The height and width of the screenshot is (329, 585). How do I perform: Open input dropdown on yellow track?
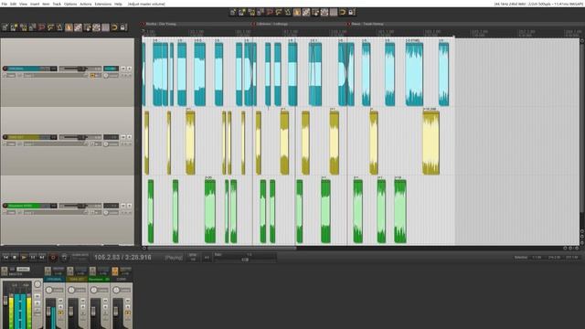coord(55,144)
